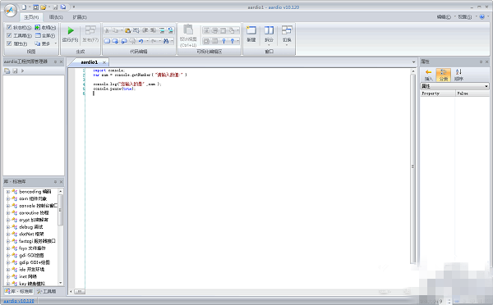Click the binoculars find icon
Viewport: 493px width, 305px height.
click(166, 41)
